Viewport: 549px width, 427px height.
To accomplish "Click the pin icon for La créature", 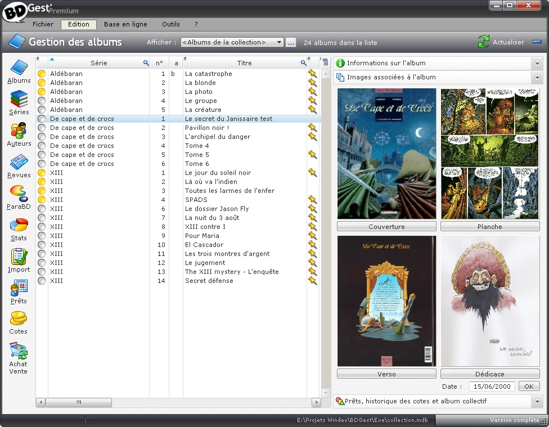I will 312,110.
